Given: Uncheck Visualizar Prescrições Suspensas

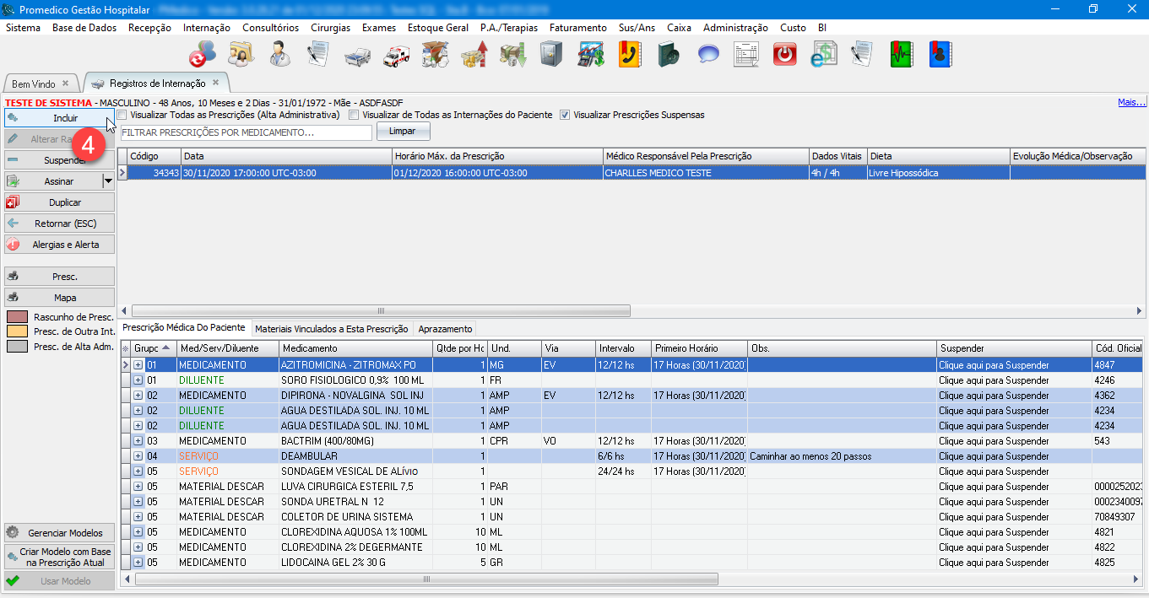Looking at the screenshot, I should [x=565, y=115].
